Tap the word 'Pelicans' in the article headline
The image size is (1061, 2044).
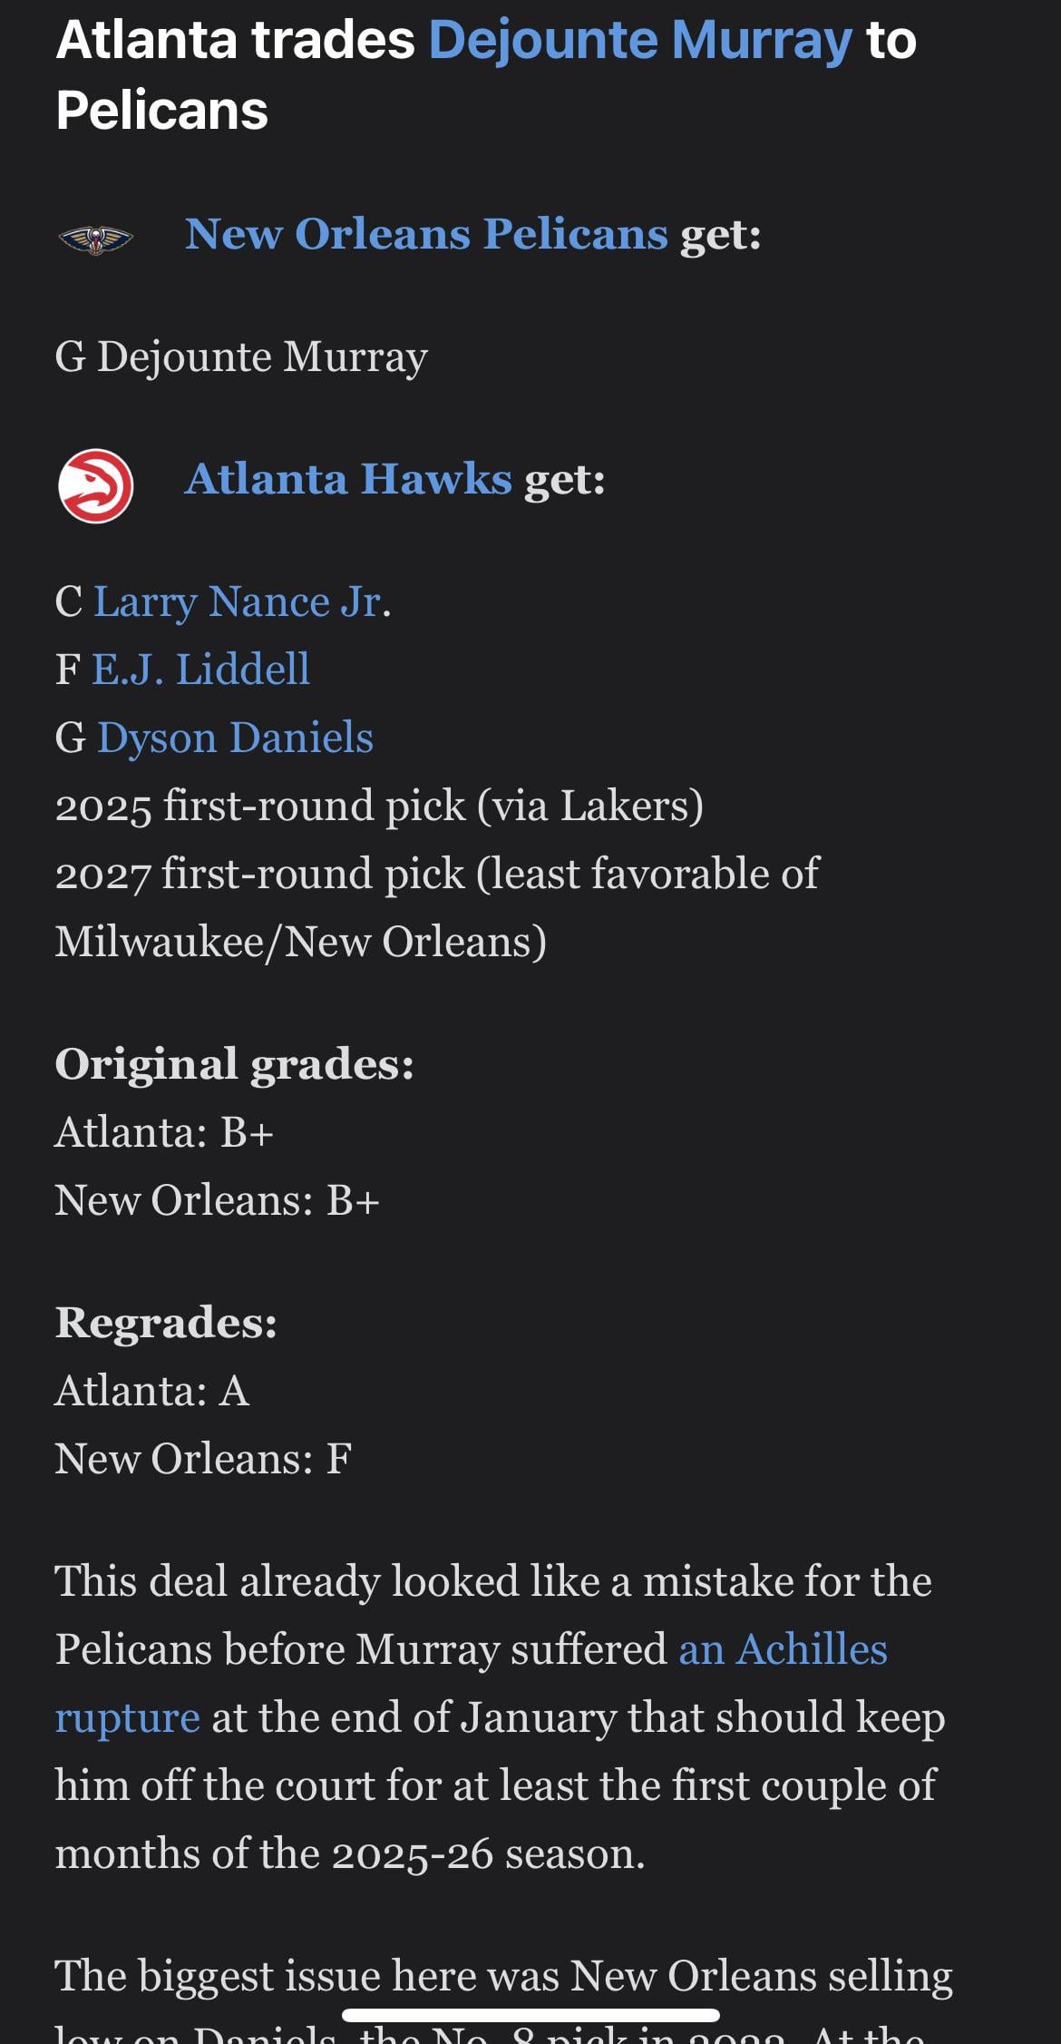pos(161,111)
